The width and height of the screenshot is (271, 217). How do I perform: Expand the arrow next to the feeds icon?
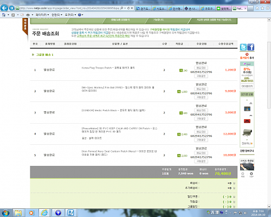click(18, 15)
